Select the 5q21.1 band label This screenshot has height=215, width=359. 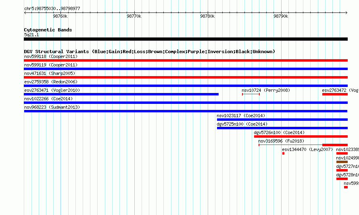pos(31,35)
